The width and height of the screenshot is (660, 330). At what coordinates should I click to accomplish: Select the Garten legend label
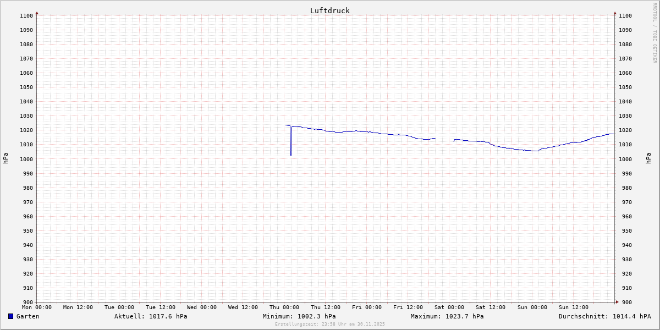click(28, 316)
